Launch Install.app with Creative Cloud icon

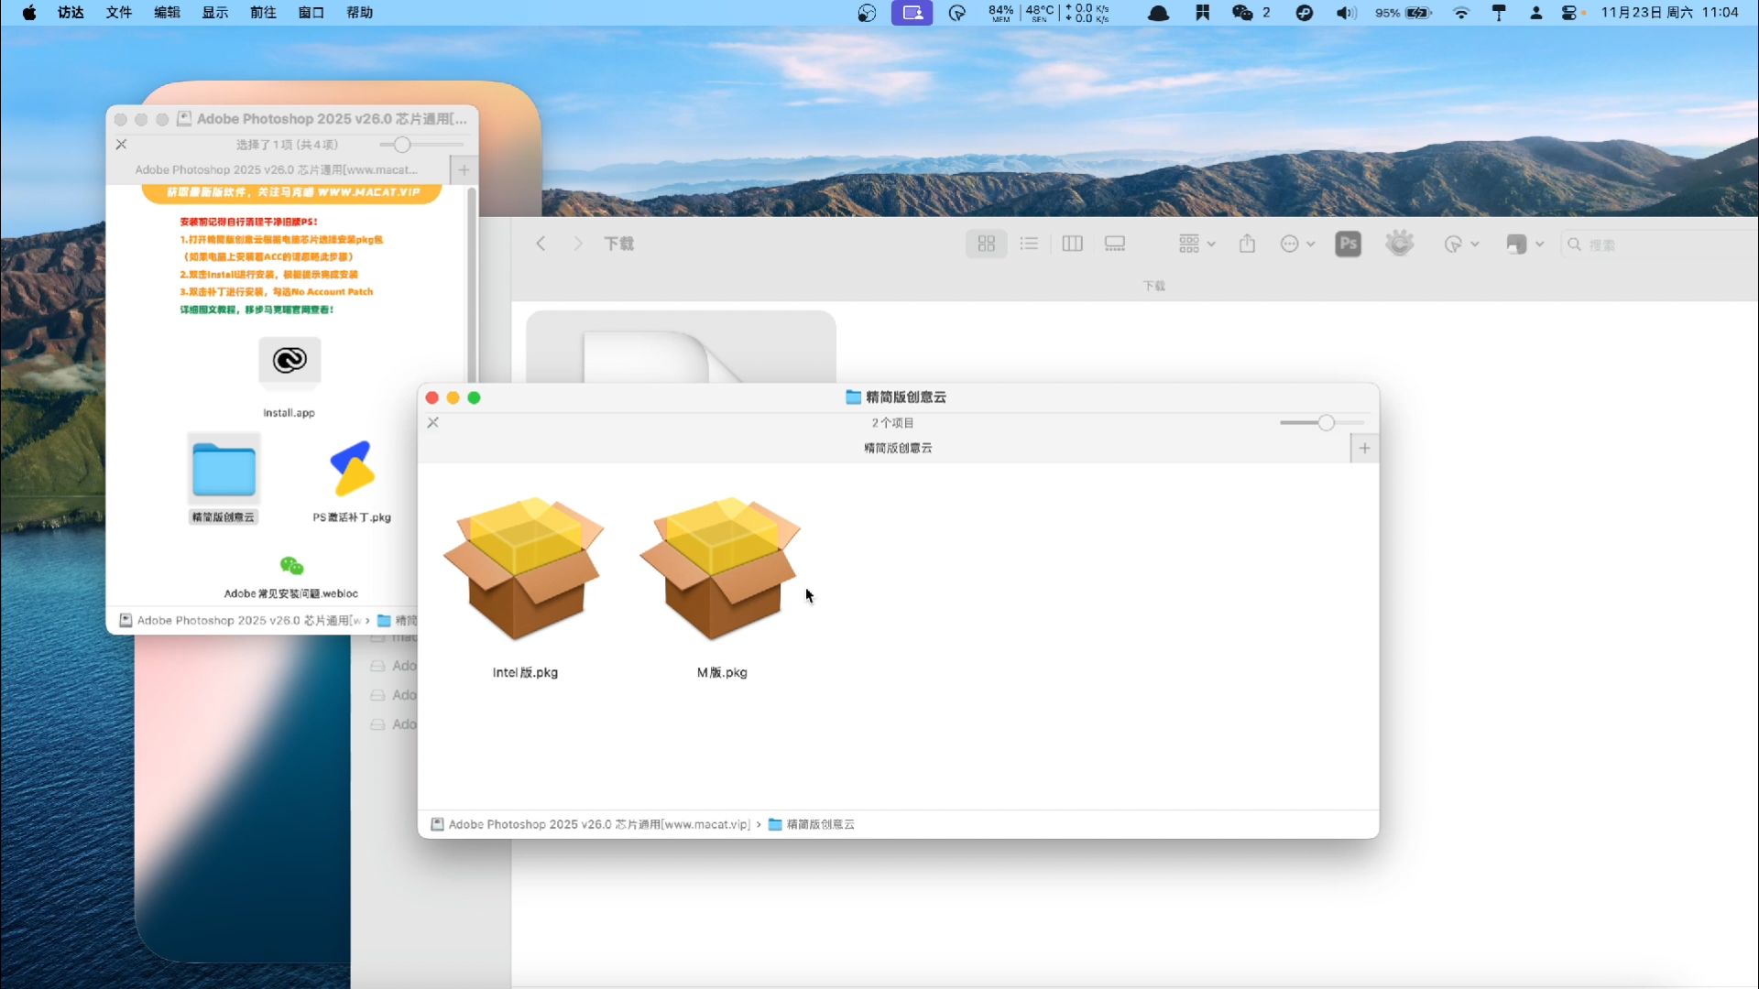click(x=290, y=361)
